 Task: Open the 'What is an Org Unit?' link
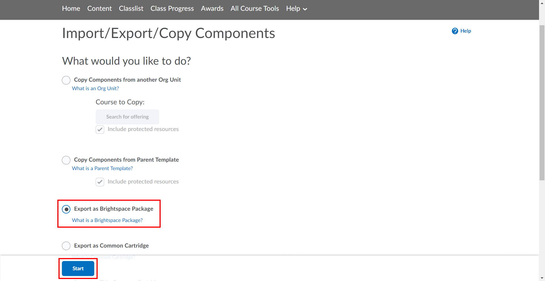tap(95, 88)
